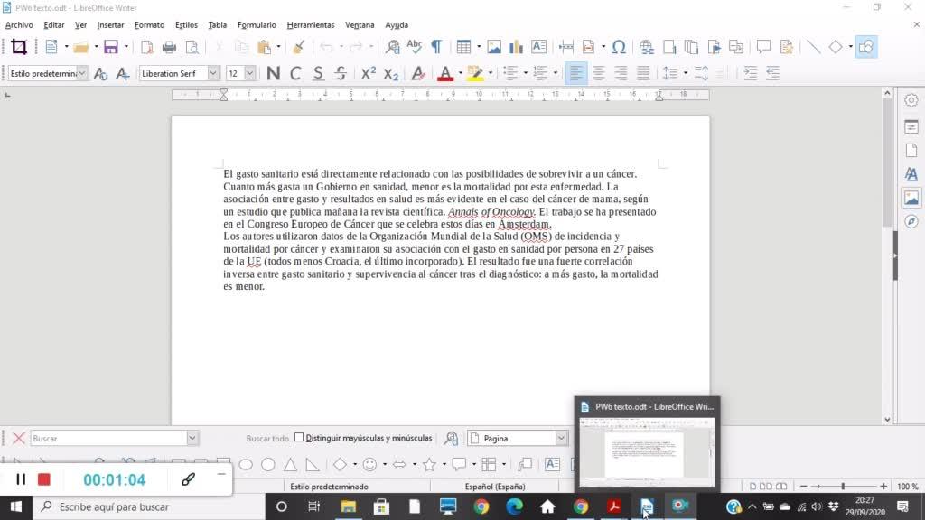Enable 'Distinguir mayúsculas y minúsculas' checkbox
The image size is (925, 520).
click(x=299, y=438)
